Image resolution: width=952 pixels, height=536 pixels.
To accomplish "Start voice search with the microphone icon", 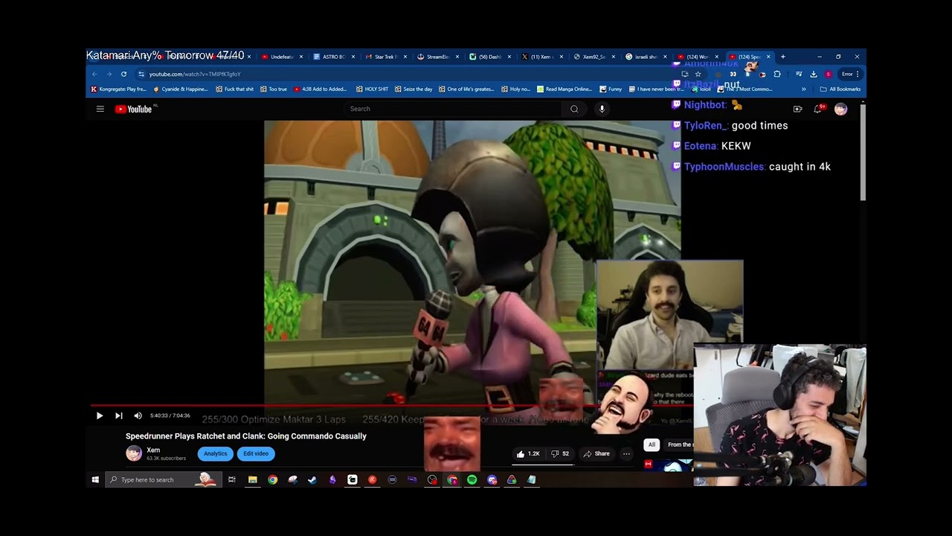I will [x=602, y=109].
